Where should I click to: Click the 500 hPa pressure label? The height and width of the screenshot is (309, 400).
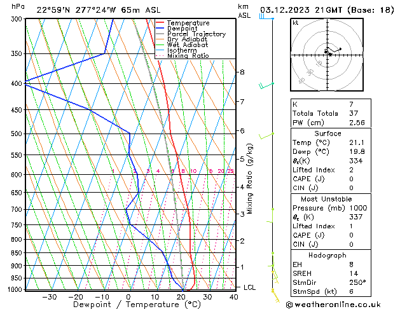pyautogui.click(x=18, y=134)
